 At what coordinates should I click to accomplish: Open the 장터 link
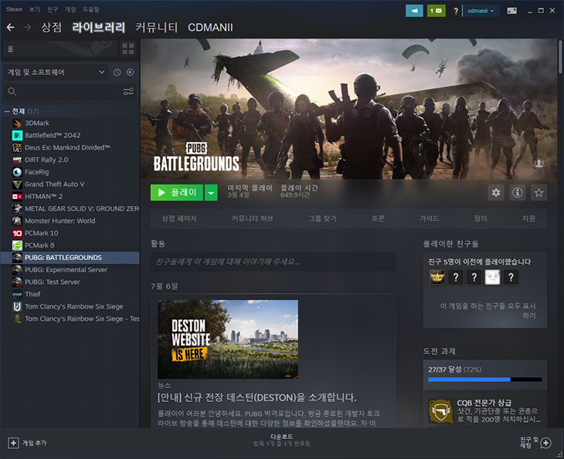[481, 218]
